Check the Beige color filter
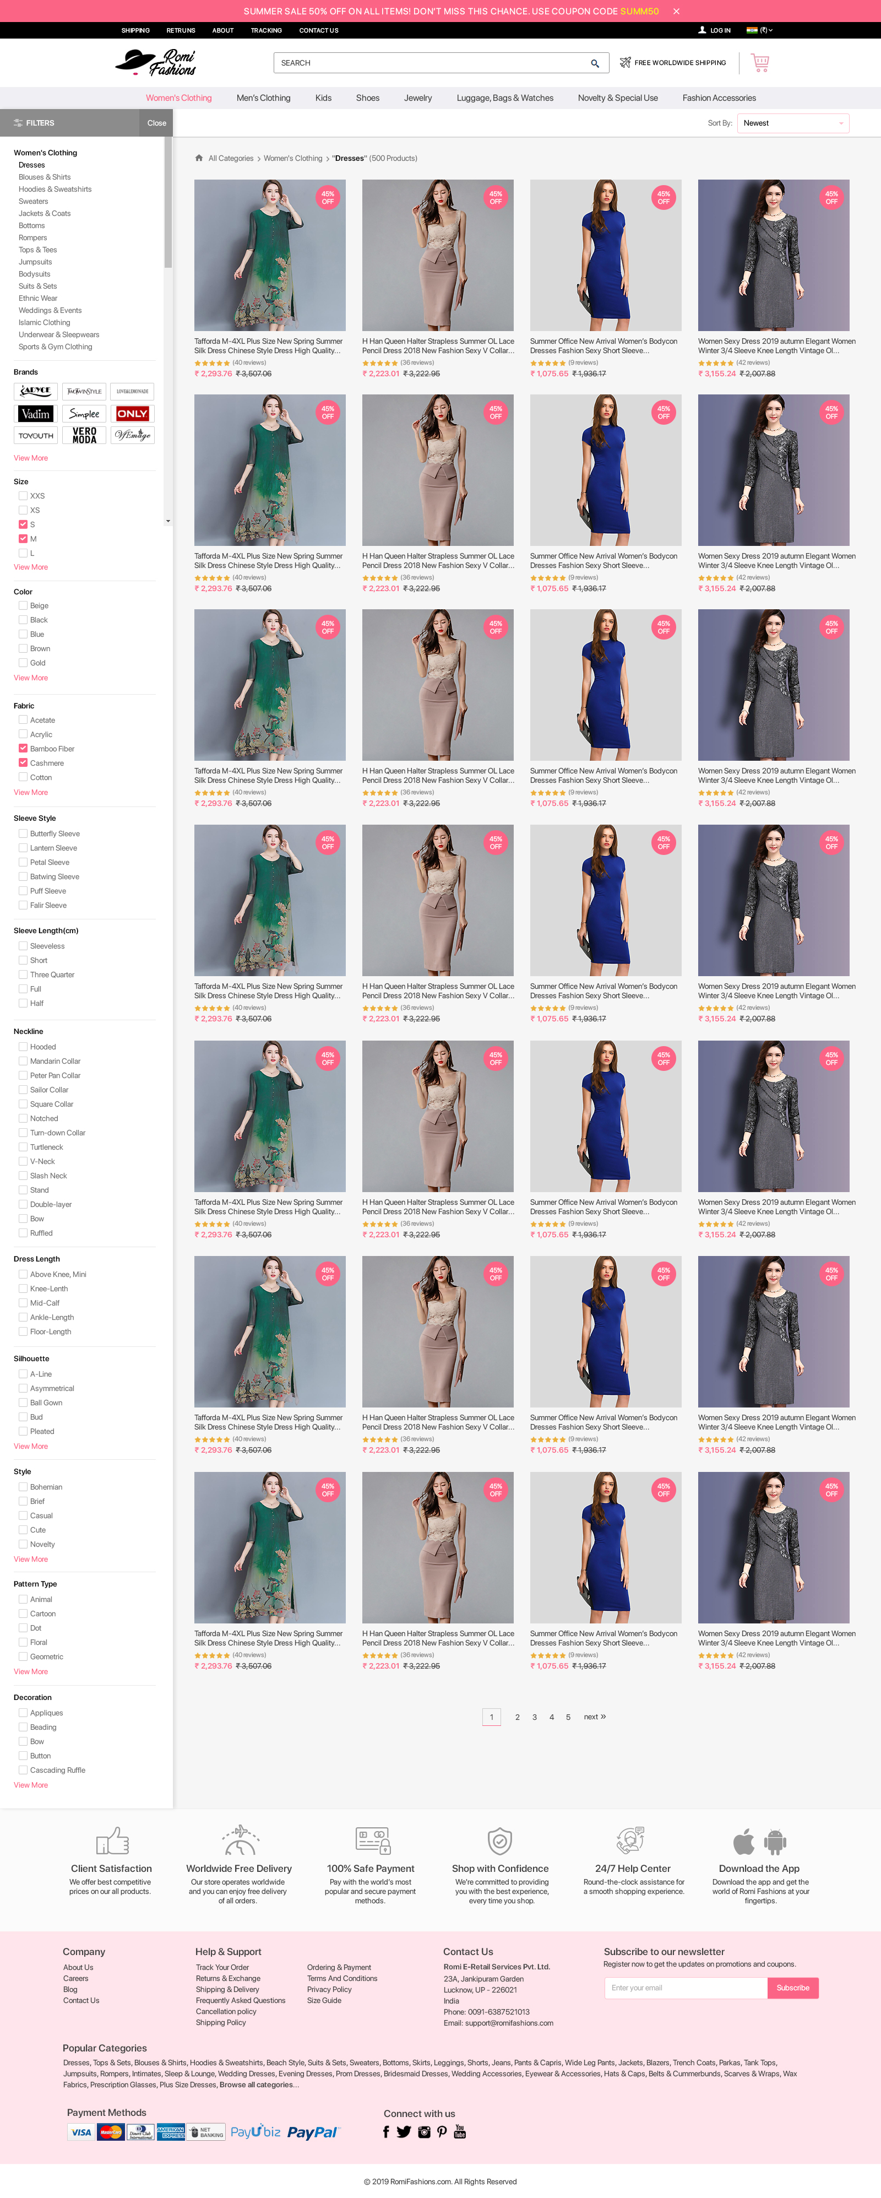Viewport: 881px width, 2198px height. tap(23, 605)
